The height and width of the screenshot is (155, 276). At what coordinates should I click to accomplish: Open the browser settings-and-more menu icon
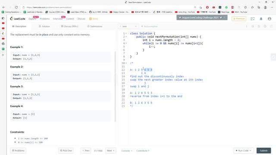click(272, 7)
